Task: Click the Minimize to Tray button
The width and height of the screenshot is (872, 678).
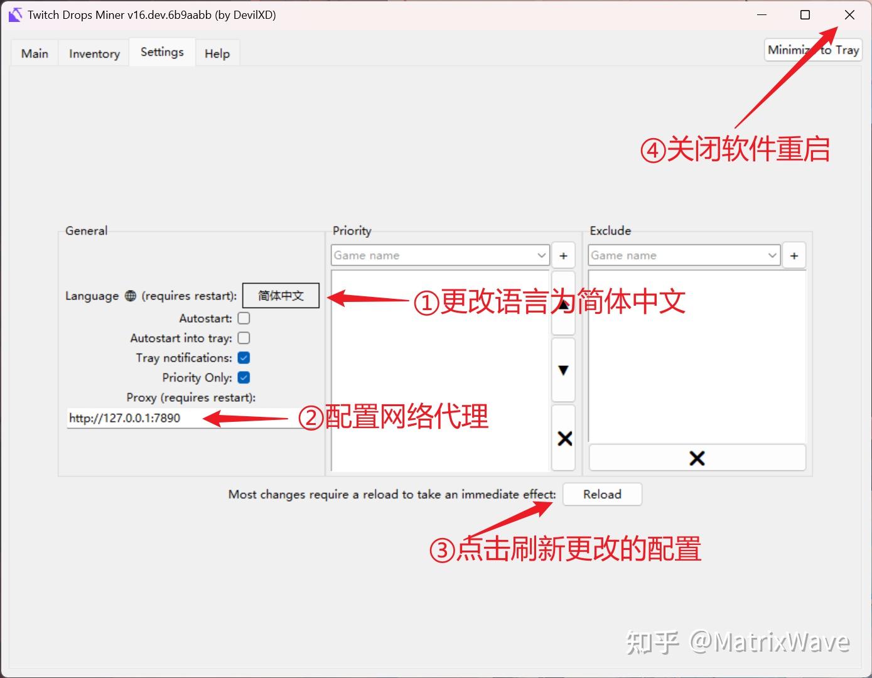Action: click(813, 50)
